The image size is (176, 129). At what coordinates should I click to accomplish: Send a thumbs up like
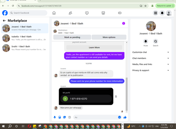pyautogui.click(x=125, y=117)
